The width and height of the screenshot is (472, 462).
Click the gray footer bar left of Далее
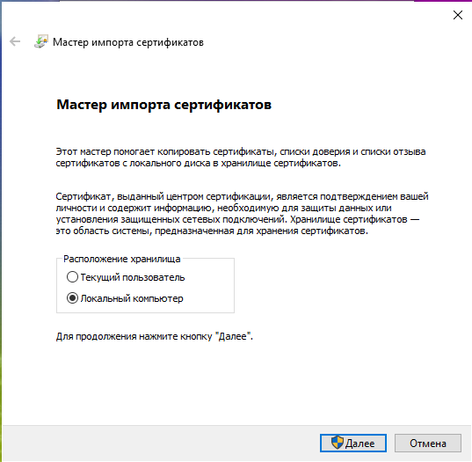pyautogui.click(x=160, y=443)
